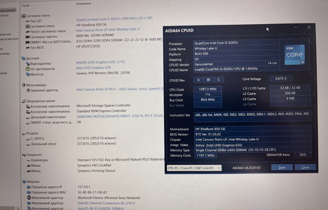Click the Multiplier 11x field

pos(208,94)
